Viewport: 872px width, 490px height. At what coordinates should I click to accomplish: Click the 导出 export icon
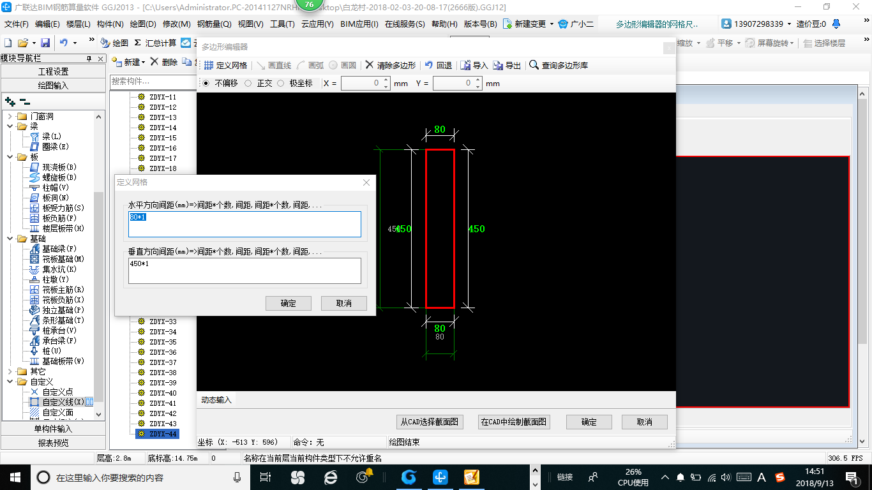[498, 65]
